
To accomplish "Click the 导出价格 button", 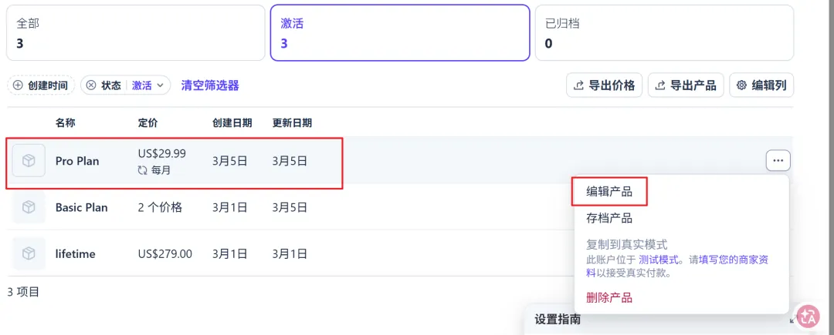I will pos(605,85).
